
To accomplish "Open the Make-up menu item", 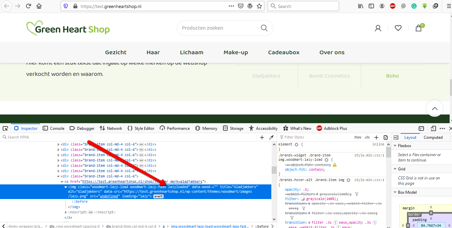I will (236, 52).
